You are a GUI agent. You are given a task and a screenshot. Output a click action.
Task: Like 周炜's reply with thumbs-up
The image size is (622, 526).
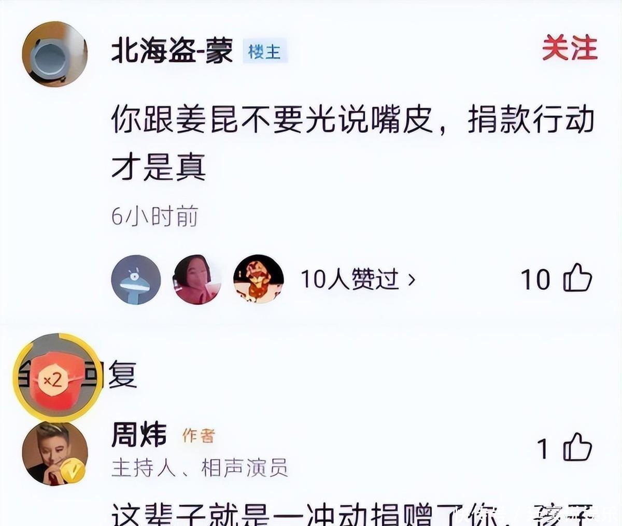click(578, 448)
